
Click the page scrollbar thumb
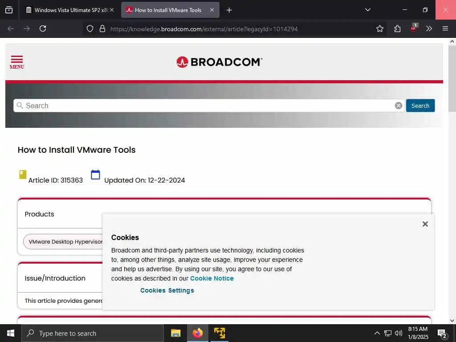coord(452,78)
